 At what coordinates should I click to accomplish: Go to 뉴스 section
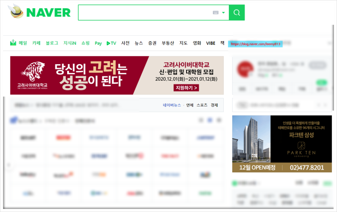pyautogui.click(x=139, y=43)
